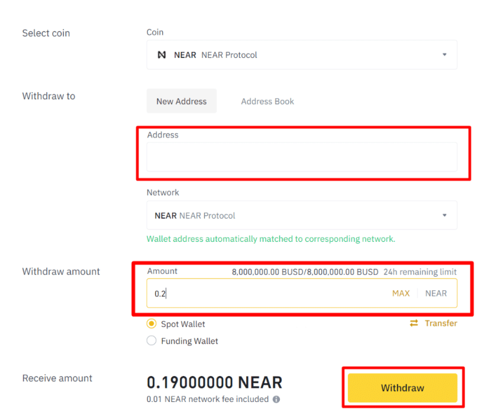Click the 0.19000000 NEAR receive amount
Image resolution: width=487 pixels, height=418 pixels.
(215, 383)
